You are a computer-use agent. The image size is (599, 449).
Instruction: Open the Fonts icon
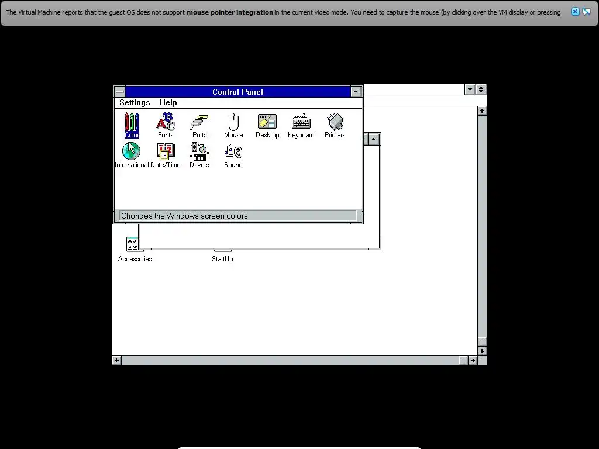coord(166,125)
